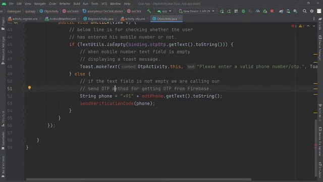
Task: Go to previous highlighted error arrow
Action: coord(308,26)
